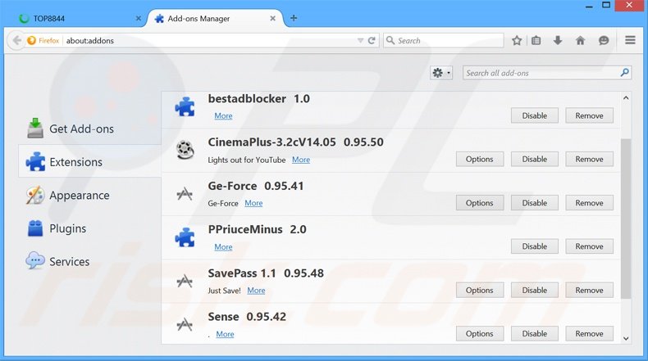This screenshot has width=648, height=361.
Task: Close the Add-ons Manager tab
Action: click(273, 19)
